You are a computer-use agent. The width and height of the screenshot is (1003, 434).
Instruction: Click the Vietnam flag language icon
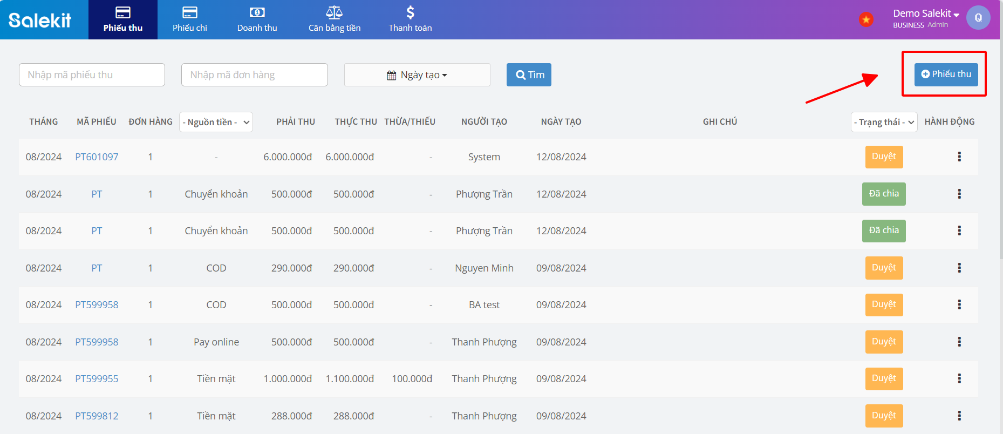866,20
